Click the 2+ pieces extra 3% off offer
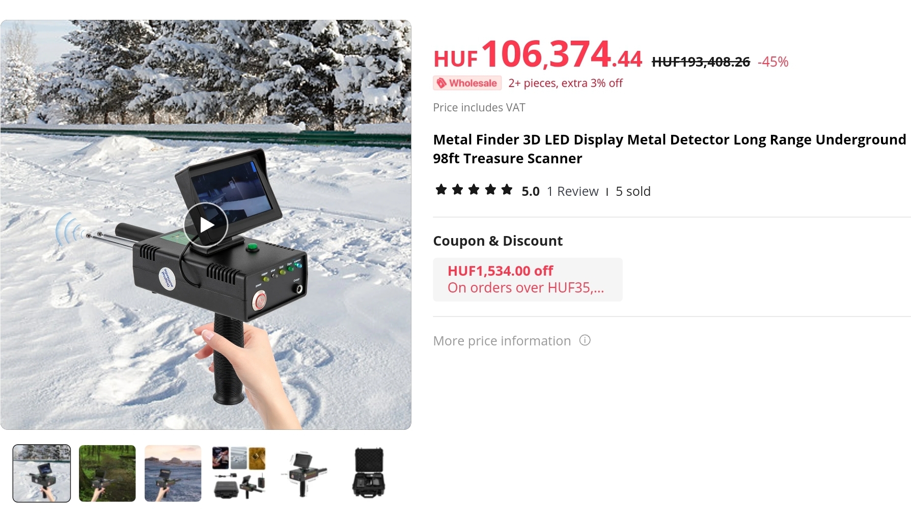911x526 pixels. (565, 83)
